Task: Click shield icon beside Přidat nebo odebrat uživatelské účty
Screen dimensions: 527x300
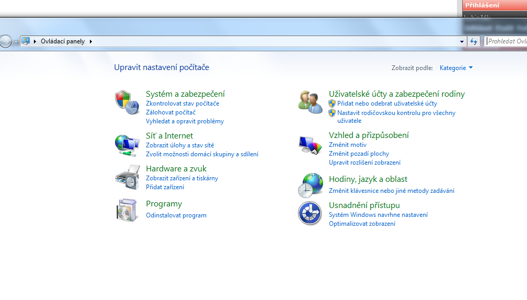Action: 332,103
